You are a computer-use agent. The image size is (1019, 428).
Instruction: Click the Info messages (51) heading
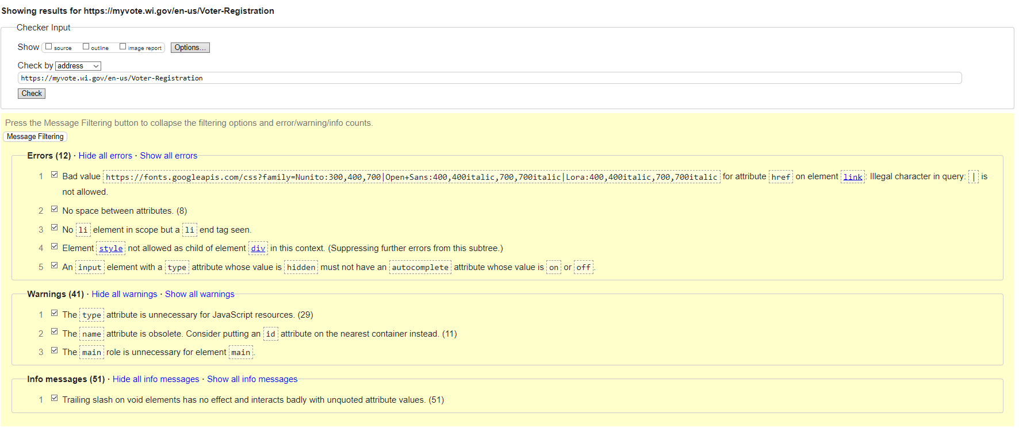click(x=66, y=379)
